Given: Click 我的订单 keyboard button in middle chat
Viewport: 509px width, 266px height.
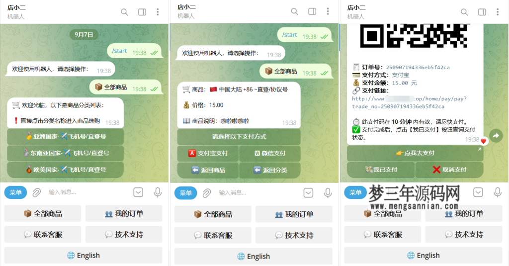Looking at the screenshot, I should pyautogui.click(x=294, y=214).
